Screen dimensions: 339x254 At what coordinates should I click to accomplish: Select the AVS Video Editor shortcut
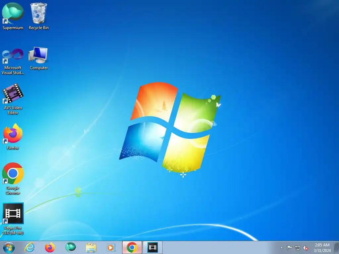point(13,99)
